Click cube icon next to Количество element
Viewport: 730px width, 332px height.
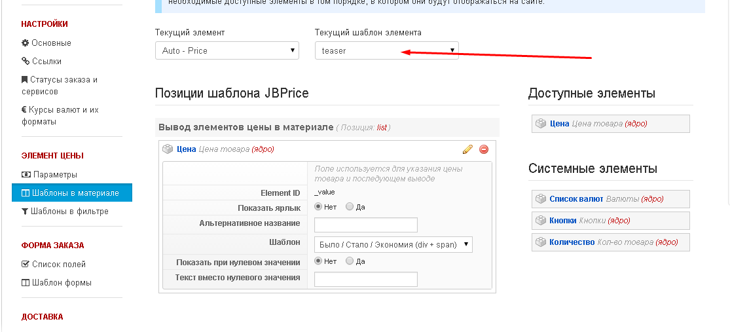coord(541,242)
